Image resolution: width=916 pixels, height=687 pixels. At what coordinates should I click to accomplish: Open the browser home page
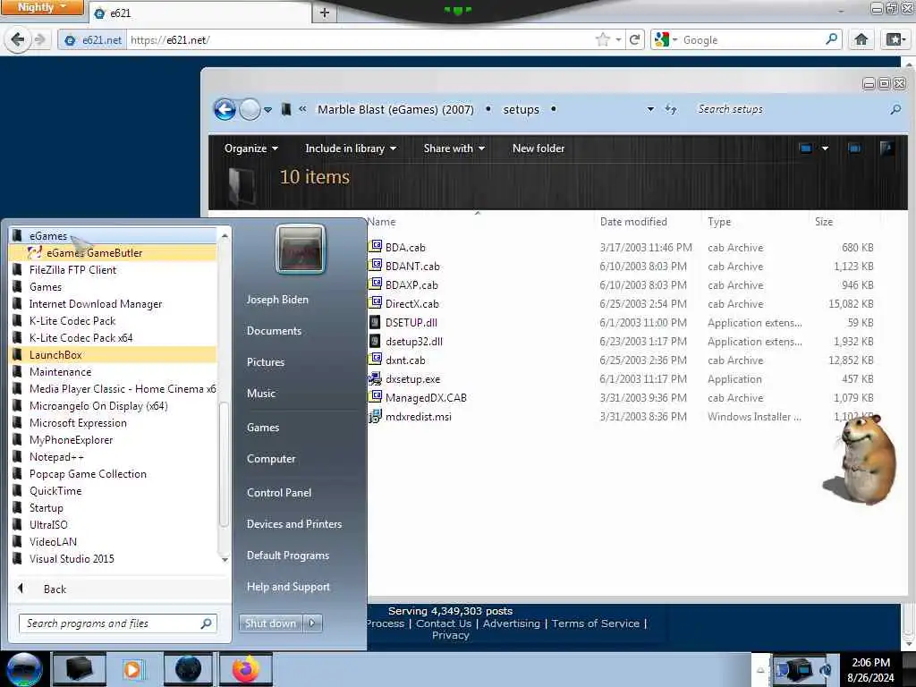[x=861, y=39]
